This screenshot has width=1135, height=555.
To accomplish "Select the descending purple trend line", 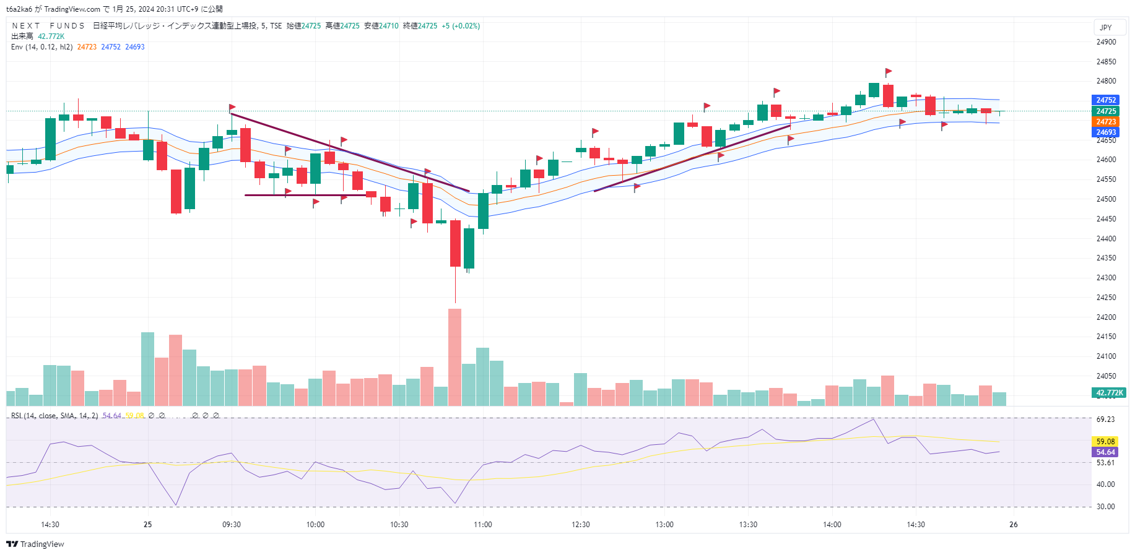I will click(x=350, y=153).
